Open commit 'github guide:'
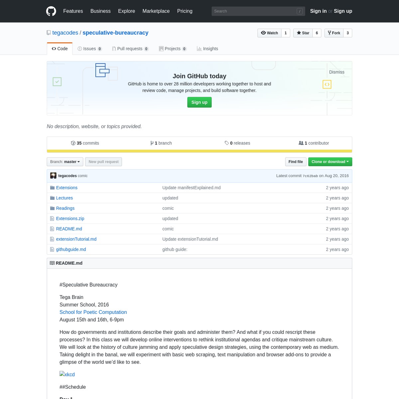 [x=175, y=249]
